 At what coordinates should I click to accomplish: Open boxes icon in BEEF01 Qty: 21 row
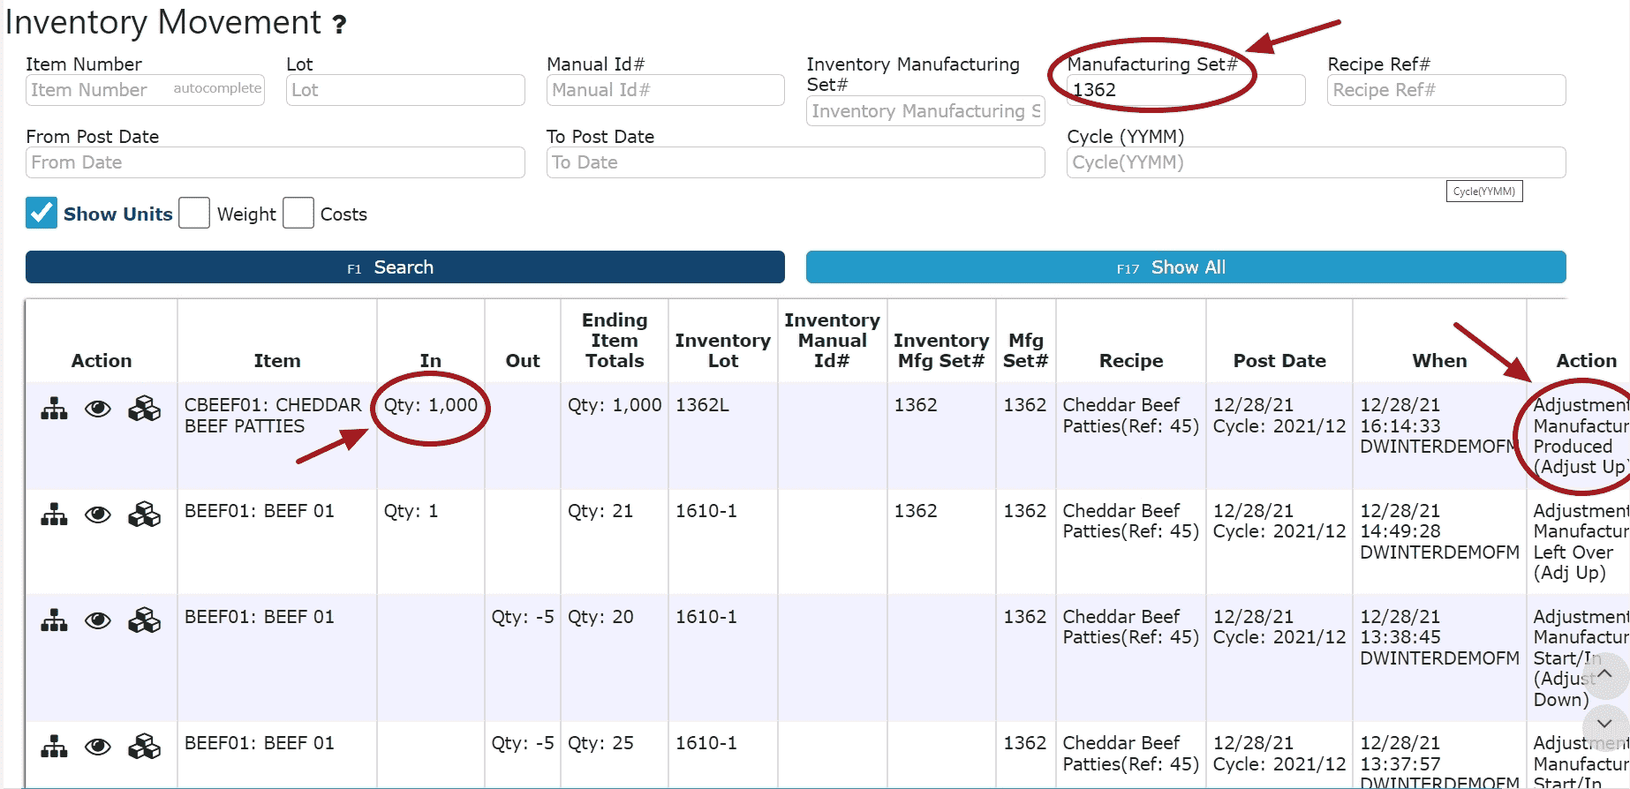point(145,515)
